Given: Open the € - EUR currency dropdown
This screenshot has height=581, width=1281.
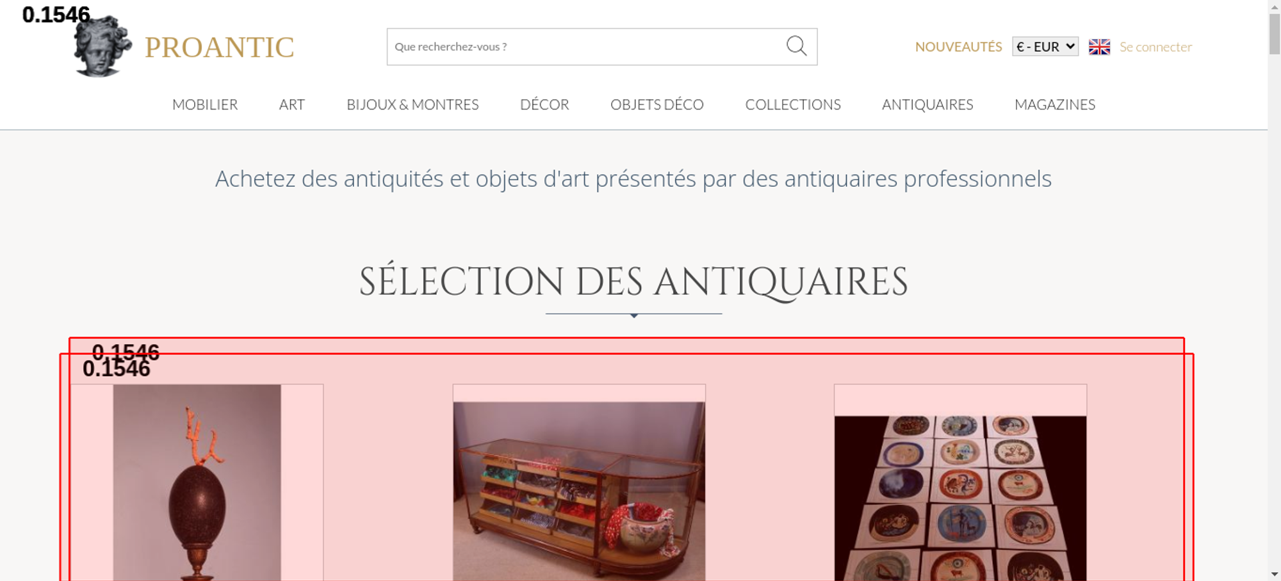Looking at the screenshot, I should [x=1045, y=47].
